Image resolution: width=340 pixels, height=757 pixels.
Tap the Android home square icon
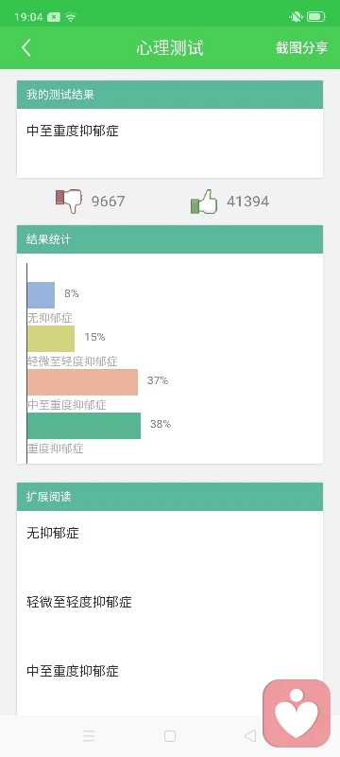(x=169, y=736)
